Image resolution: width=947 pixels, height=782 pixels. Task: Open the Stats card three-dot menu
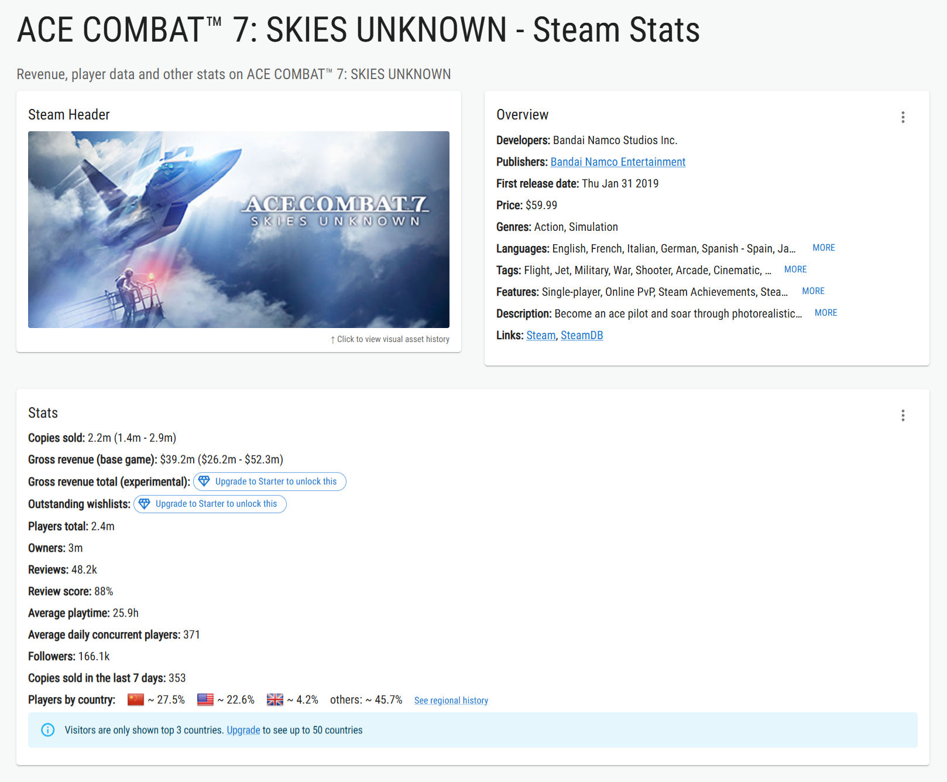click(903, 415)
